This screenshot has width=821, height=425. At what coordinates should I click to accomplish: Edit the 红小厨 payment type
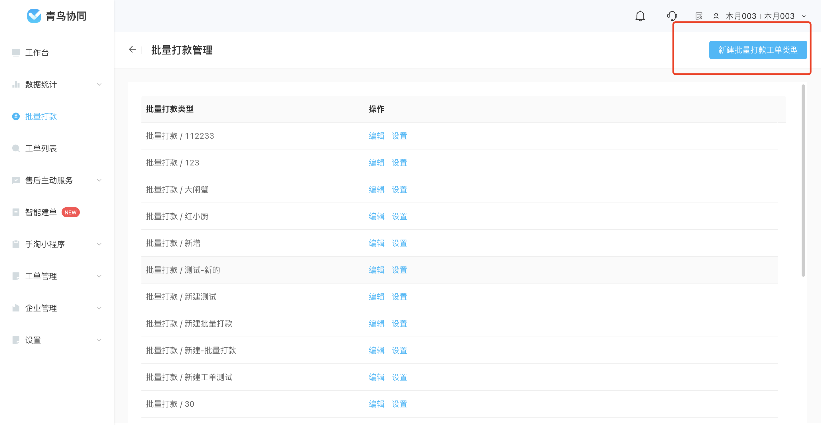376,216
